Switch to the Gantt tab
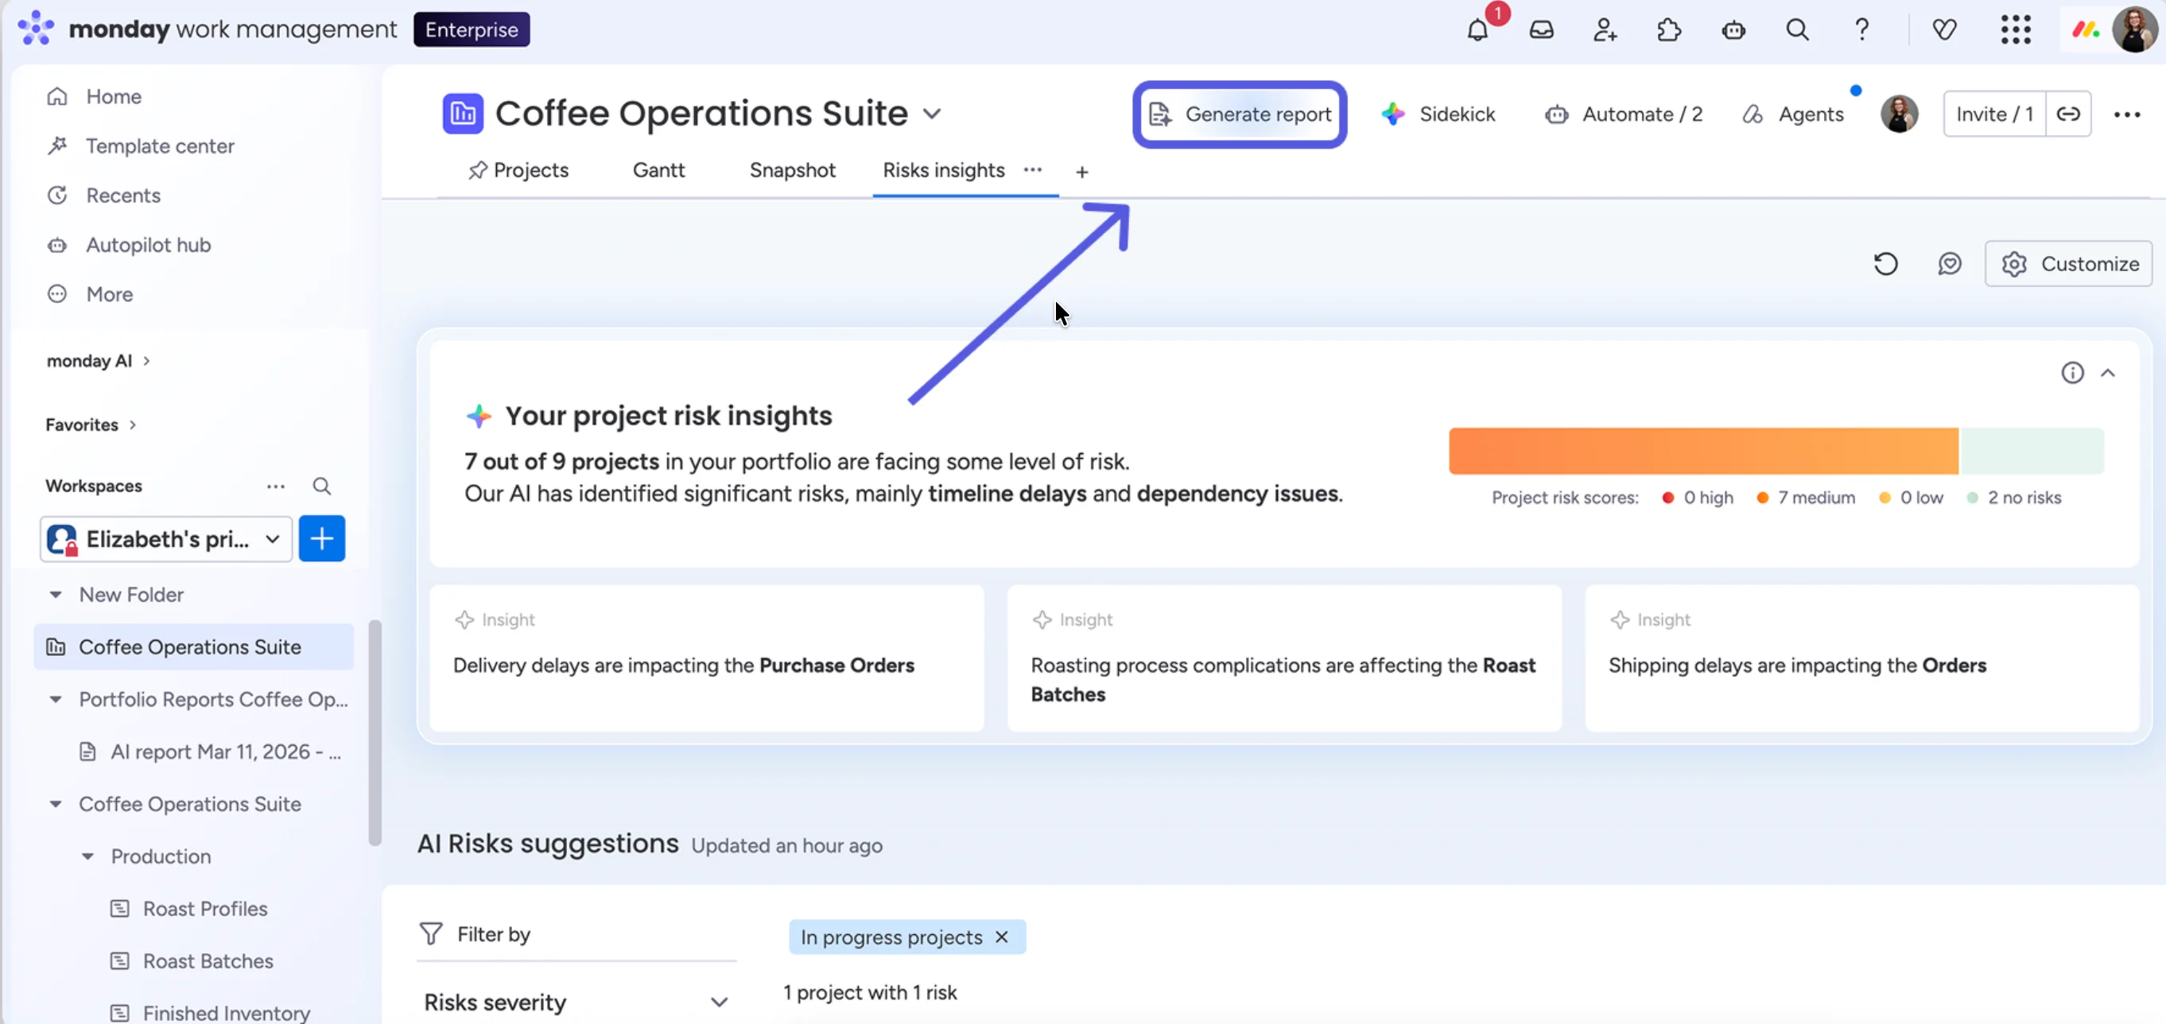This screenshot has height=1024, width=2166. [658, 171]
